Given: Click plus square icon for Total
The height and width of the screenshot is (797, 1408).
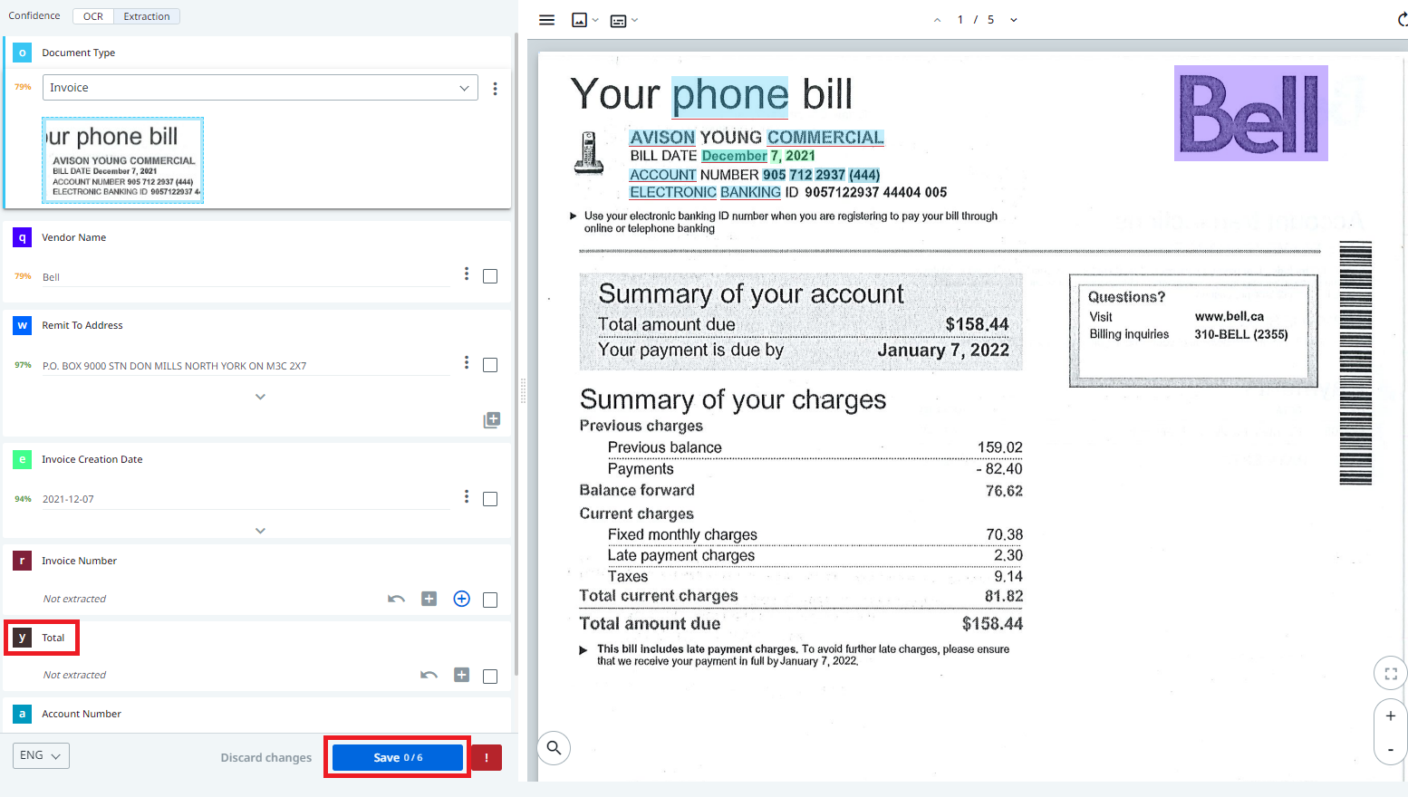Looking at the screenshot, I should coord(462,675).
